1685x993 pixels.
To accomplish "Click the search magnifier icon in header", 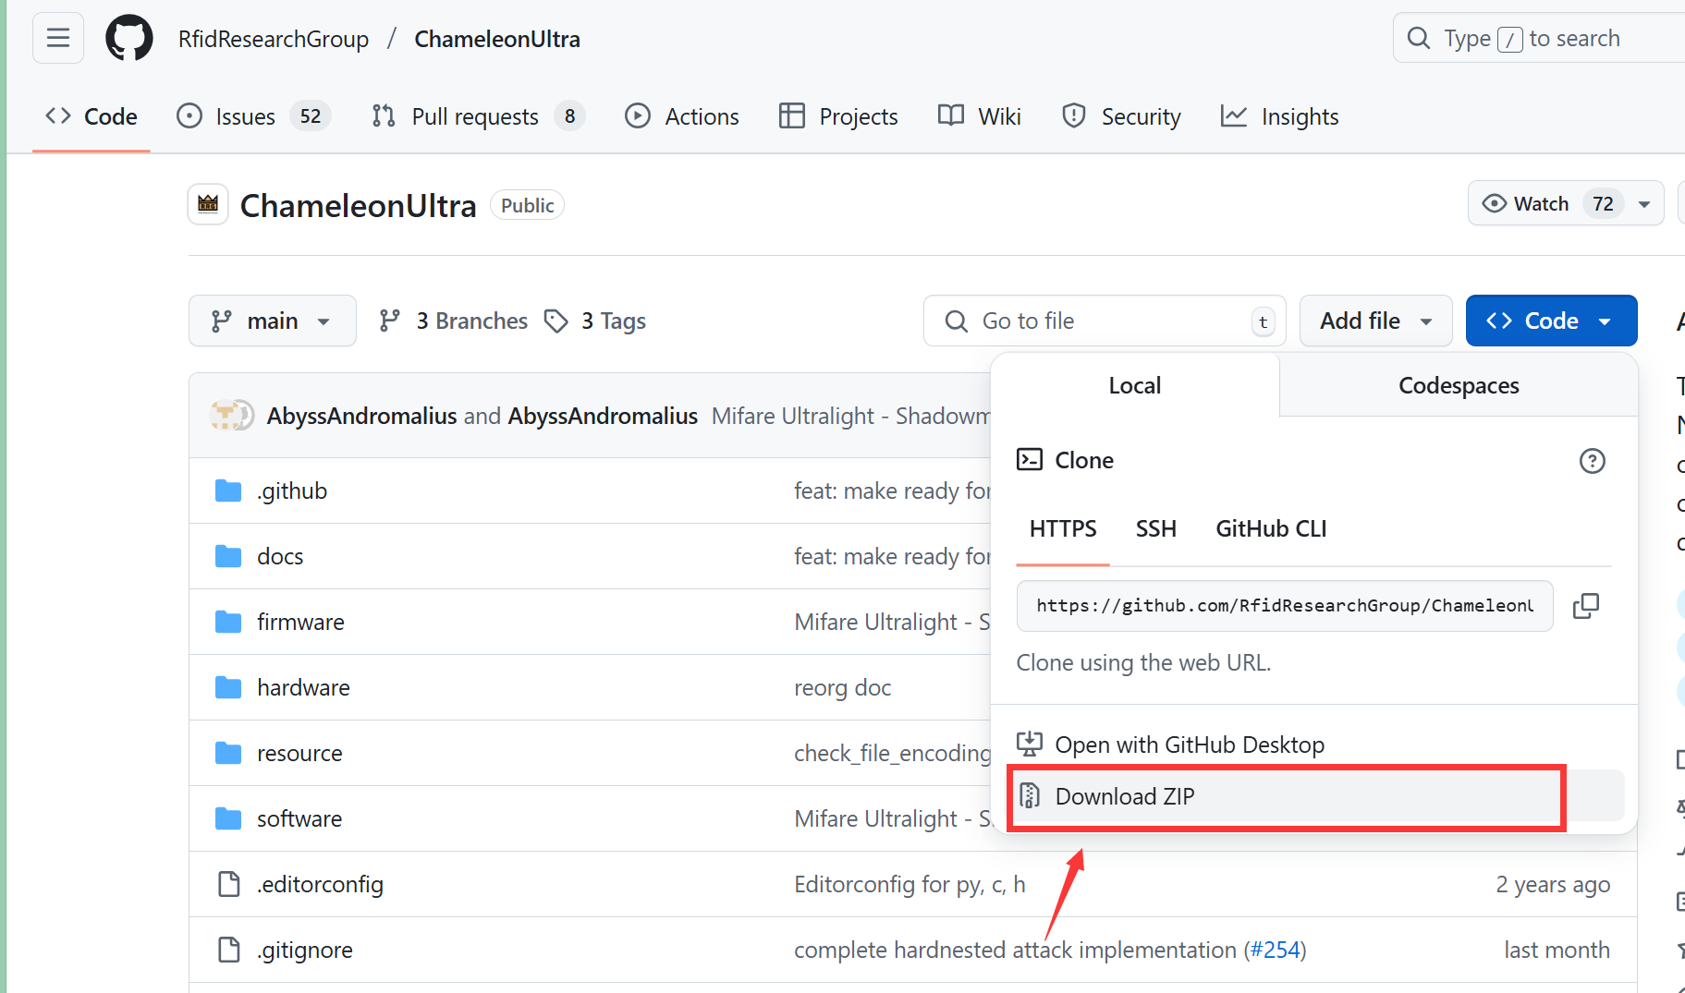I will tap(1418, 38).
